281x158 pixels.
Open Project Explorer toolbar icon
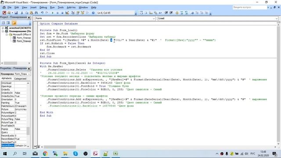[x=73, y=13]
